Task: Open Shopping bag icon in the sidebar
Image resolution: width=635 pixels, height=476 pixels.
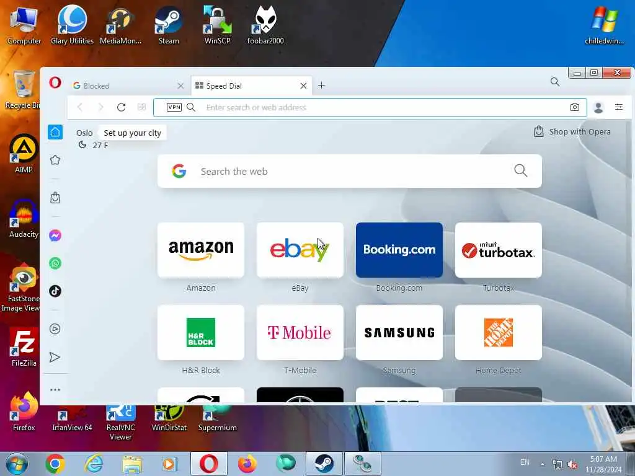Action: [x=55, y=198]
